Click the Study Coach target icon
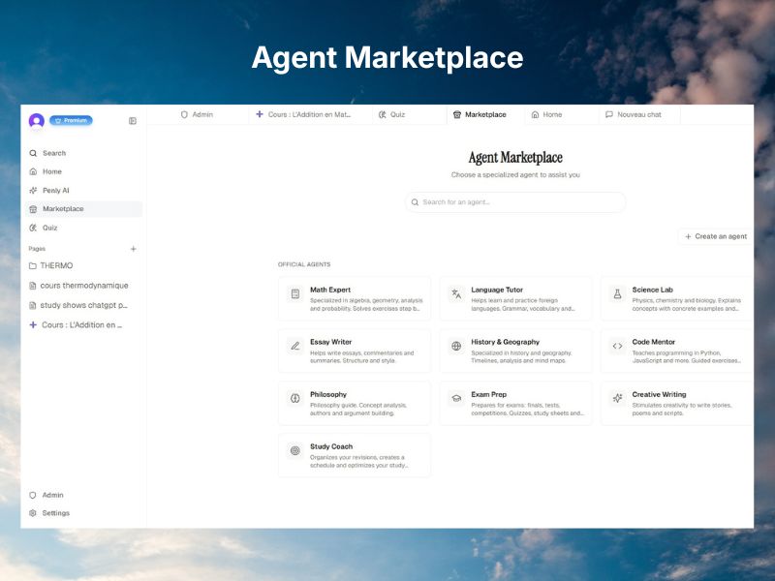 [x=295, y=450]
